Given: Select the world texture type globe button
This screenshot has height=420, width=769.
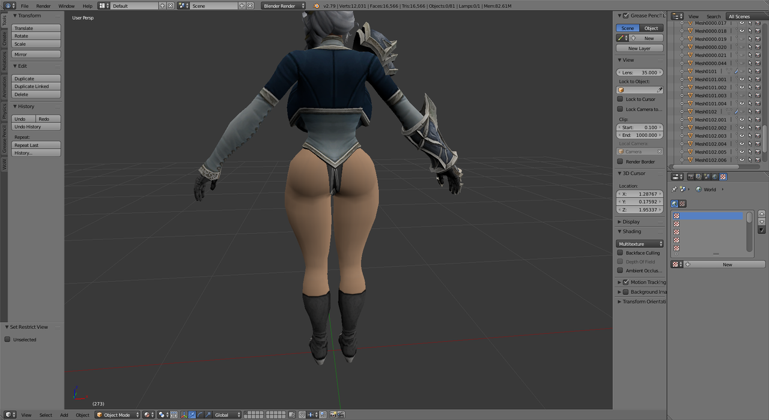Looking at the screenshot, I should tap(675, 203).
